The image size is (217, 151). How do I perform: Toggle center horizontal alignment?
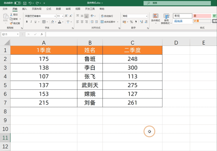(x=82, y=22)
